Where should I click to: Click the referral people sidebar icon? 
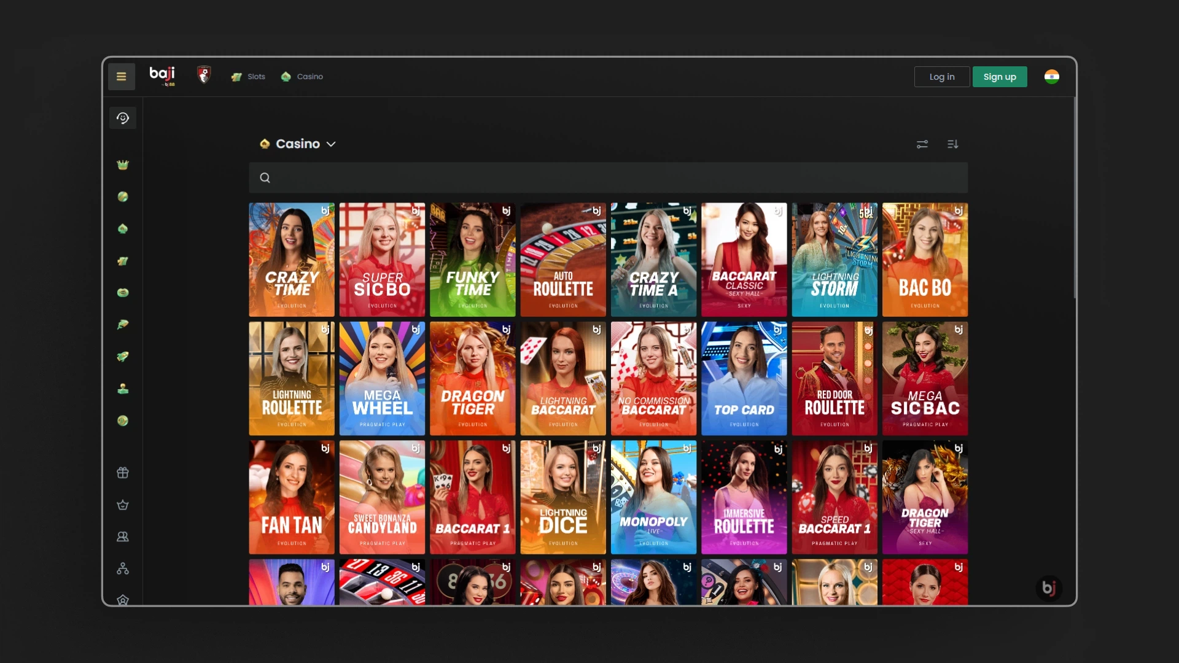coord(123,537)
